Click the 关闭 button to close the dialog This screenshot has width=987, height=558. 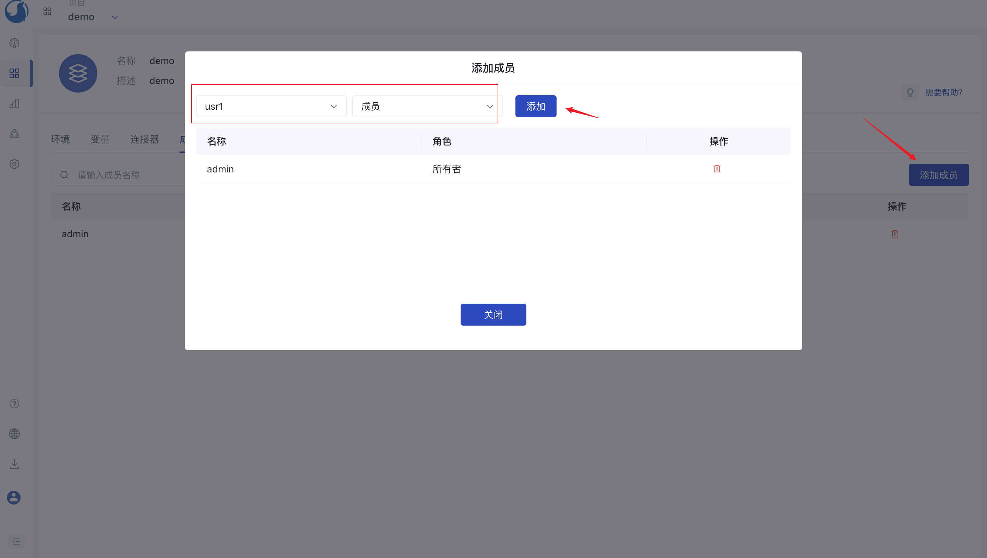coord(493,315)
